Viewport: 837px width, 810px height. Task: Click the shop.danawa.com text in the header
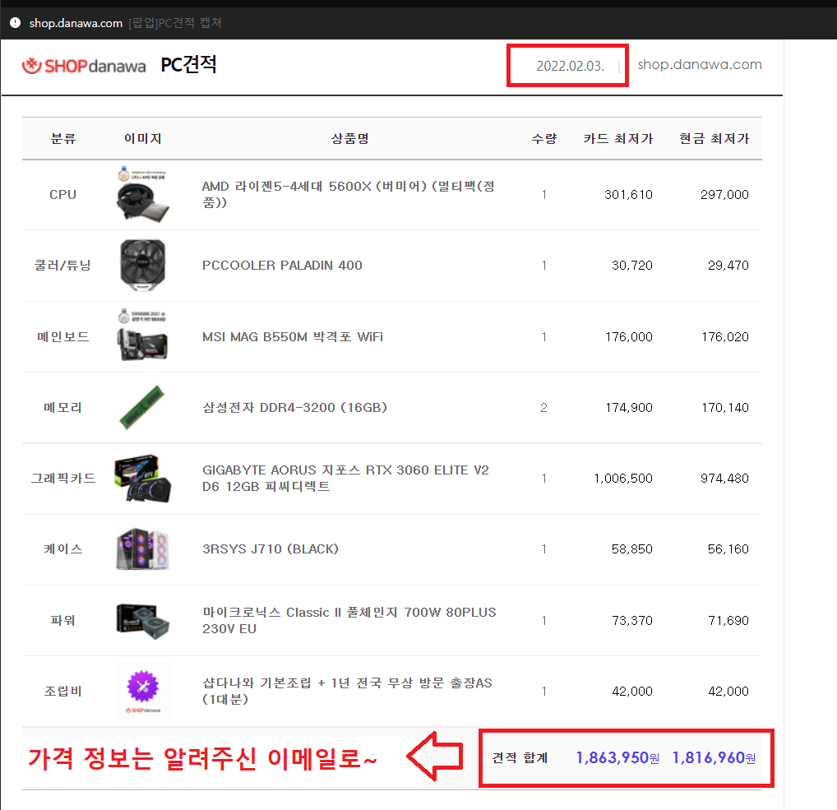tap(700, 65)
